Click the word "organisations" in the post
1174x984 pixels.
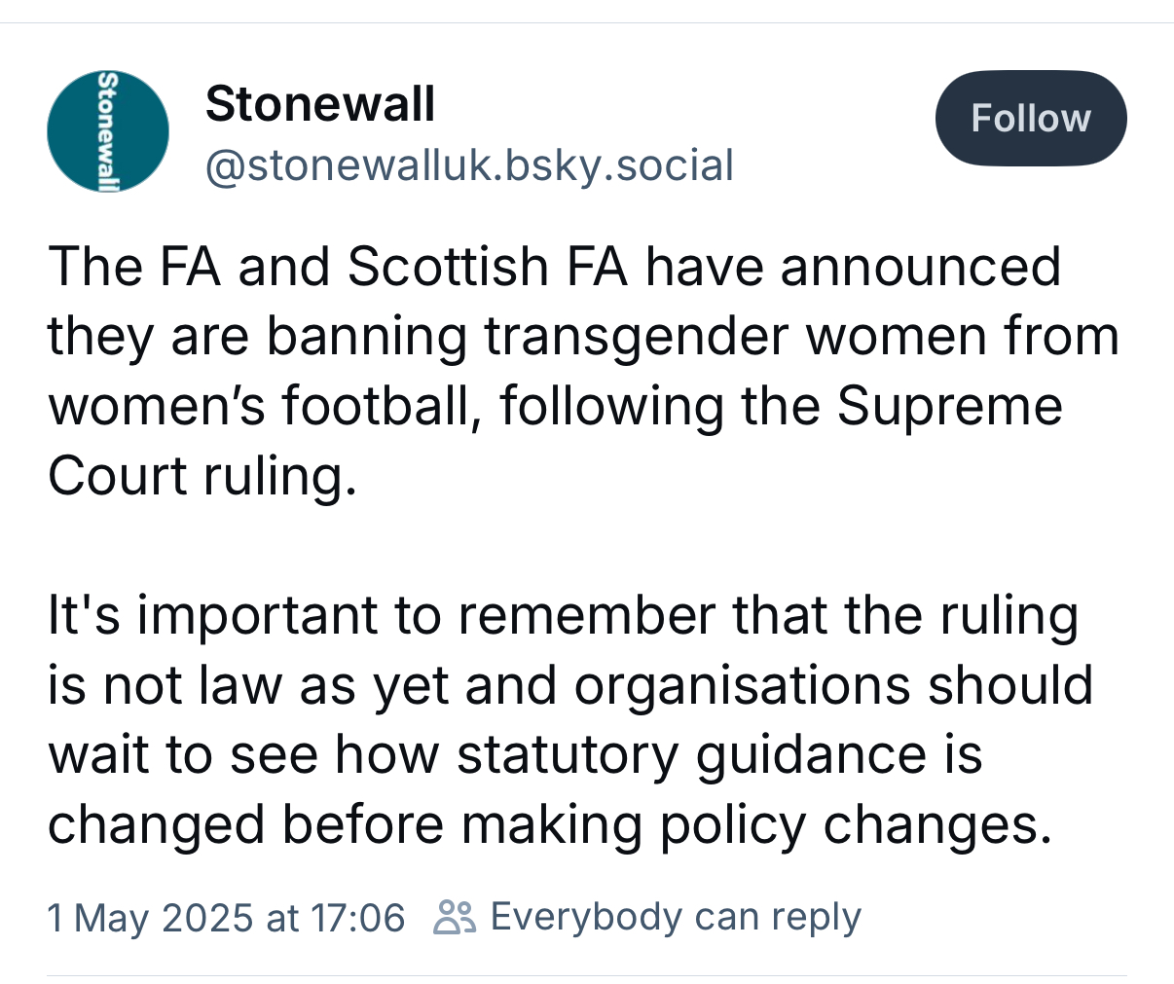click(744, 685)
